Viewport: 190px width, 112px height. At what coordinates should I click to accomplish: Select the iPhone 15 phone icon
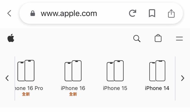pos(115,71)
